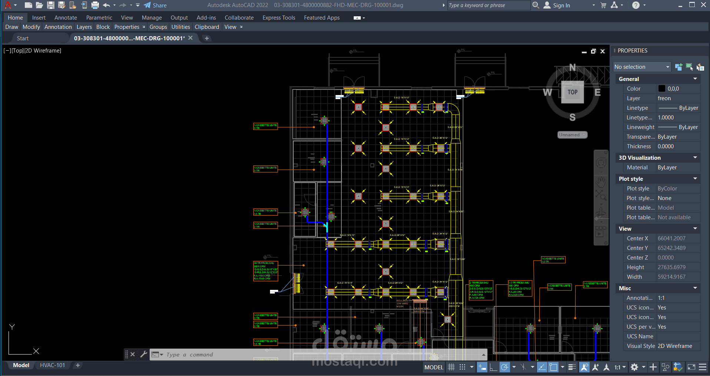This screenshot has width=710, height=376.
Task: Open the Insert ribbon tab
Action: [x=39, y=18]
